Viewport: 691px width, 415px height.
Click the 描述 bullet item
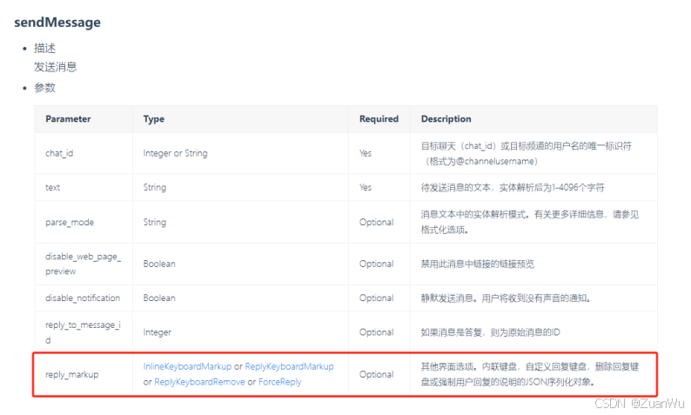pos(45,48)
